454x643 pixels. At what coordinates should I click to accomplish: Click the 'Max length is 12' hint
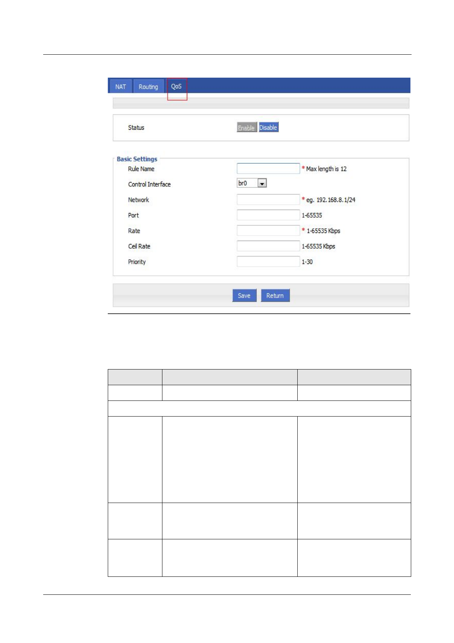point(326,169)
